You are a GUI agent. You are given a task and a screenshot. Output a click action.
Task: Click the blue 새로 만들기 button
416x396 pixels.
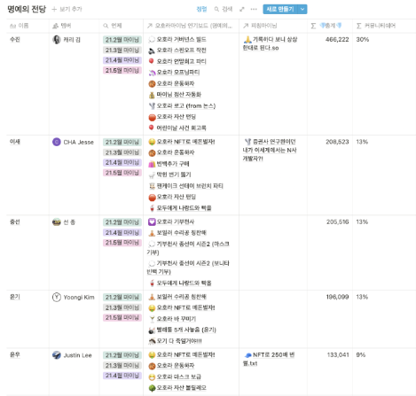280,9
